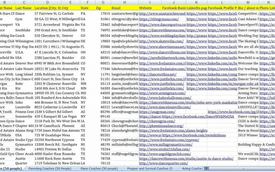Open the Piano Coaches (50 people) sheet tab

[x=99, y=168]
